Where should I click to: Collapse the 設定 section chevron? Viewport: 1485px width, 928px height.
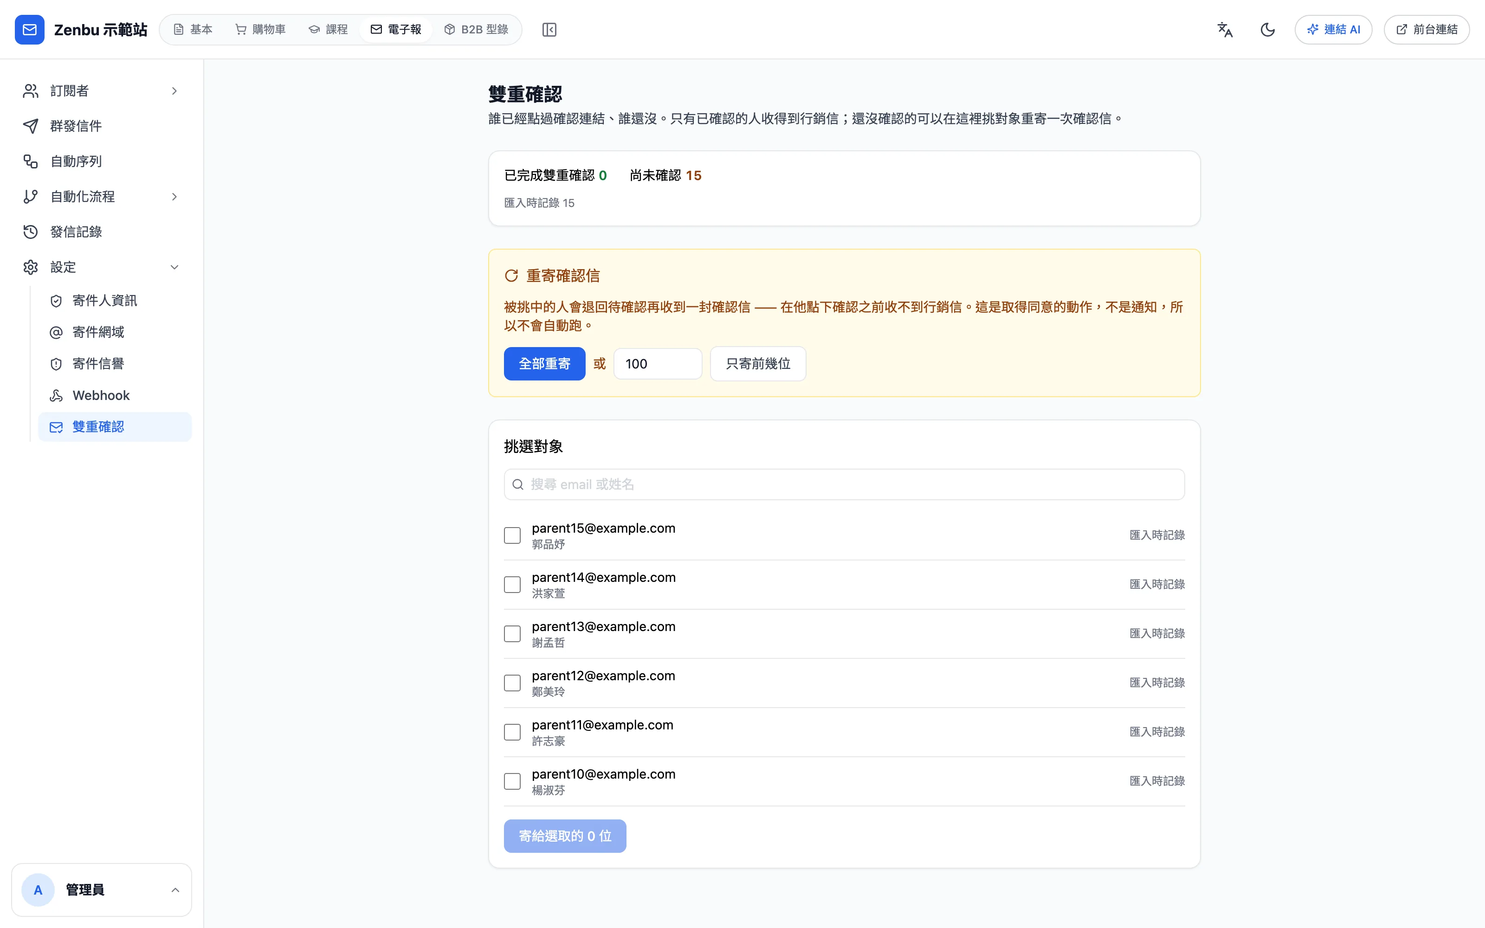pyautogui.click(x=174, y=267)
